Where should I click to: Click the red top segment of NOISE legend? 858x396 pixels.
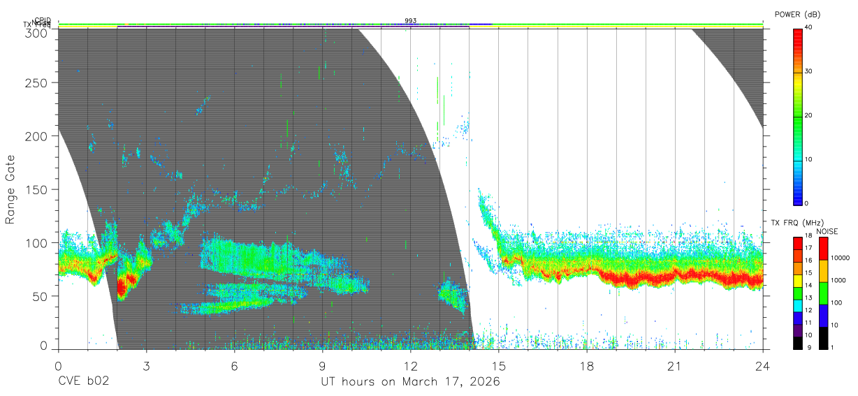pos(823,249)
